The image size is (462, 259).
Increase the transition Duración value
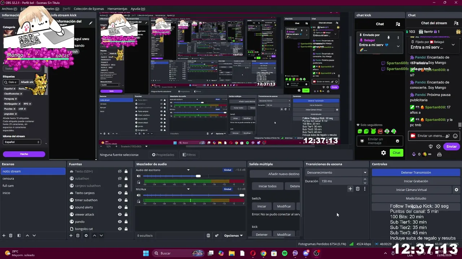(x=365, y=179)
